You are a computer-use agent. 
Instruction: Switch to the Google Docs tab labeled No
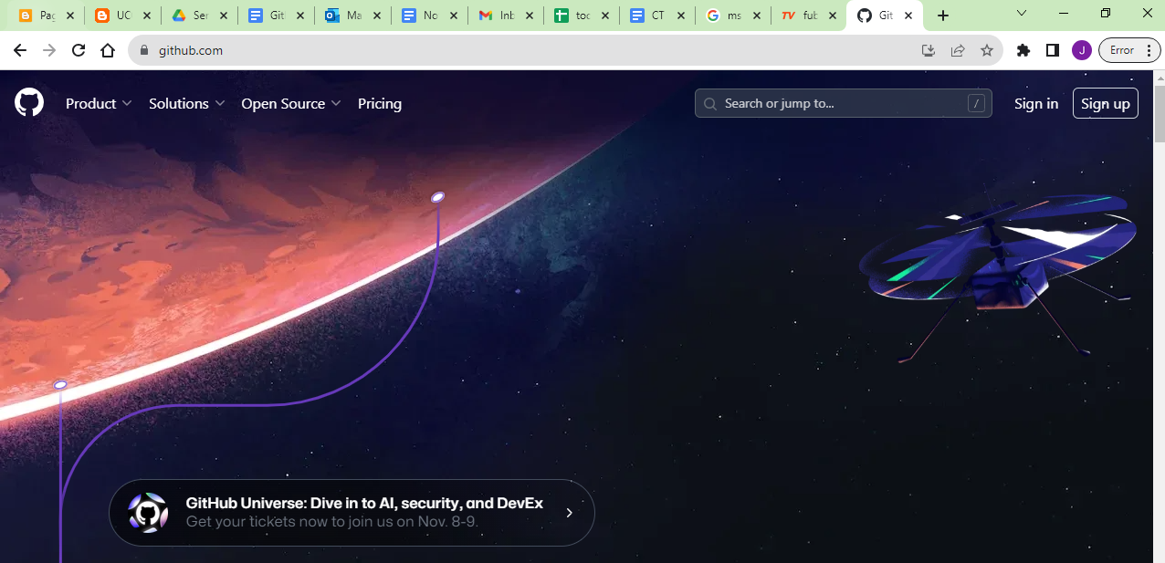coord(430,16)
